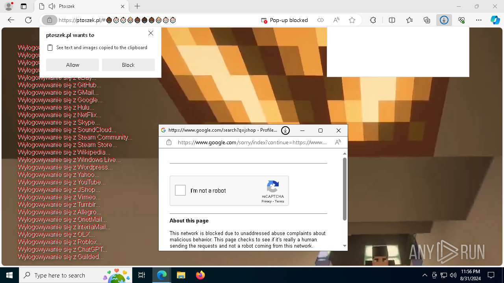Open Task View on taskbar
This screenshot has width=504, height=283.
pyautogui.click(x=142, y=275)
